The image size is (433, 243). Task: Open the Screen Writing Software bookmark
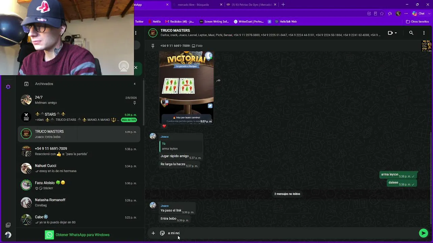(214, 22)
